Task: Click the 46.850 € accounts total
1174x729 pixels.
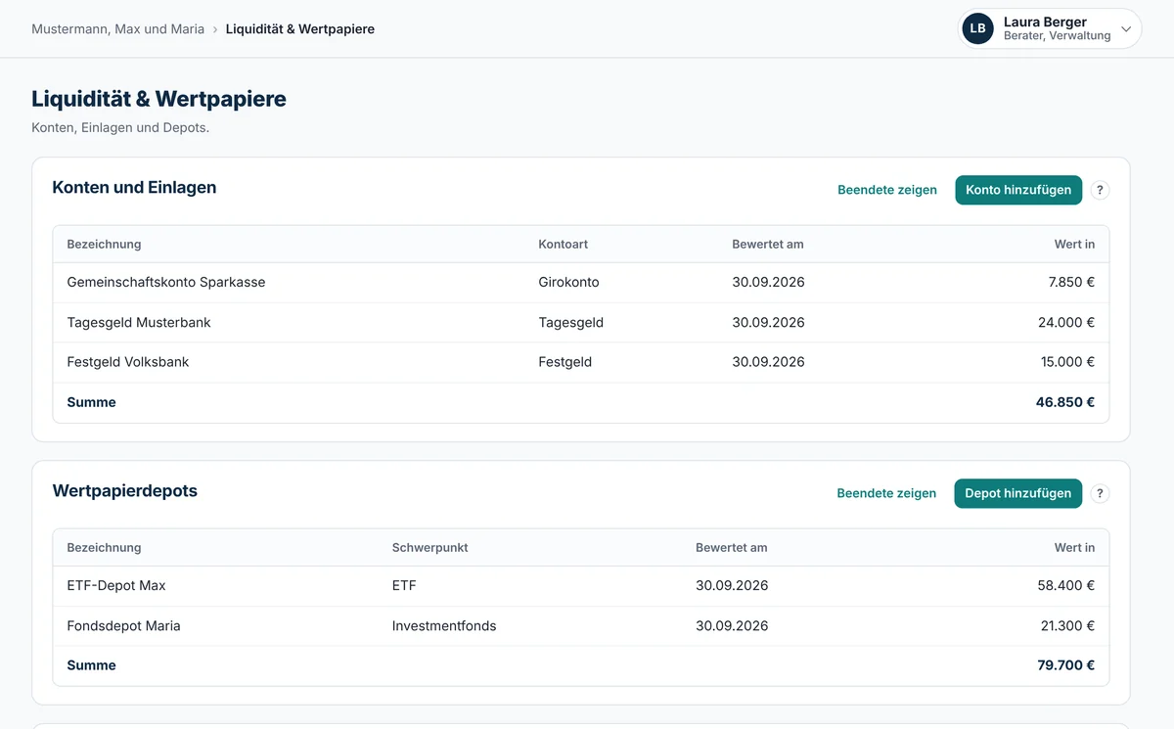Action: 1065,402
